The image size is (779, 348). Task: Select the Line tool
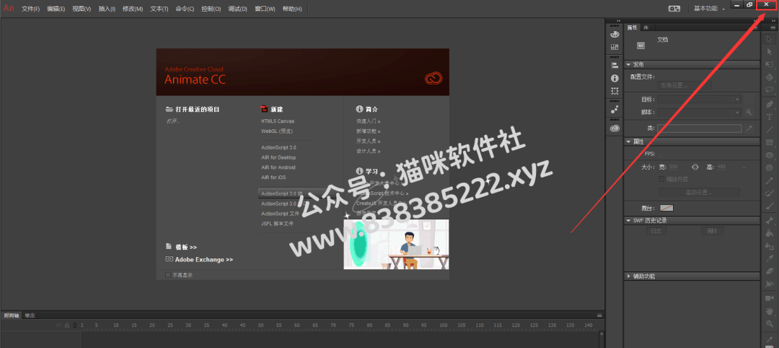click(x=770, y=129)
